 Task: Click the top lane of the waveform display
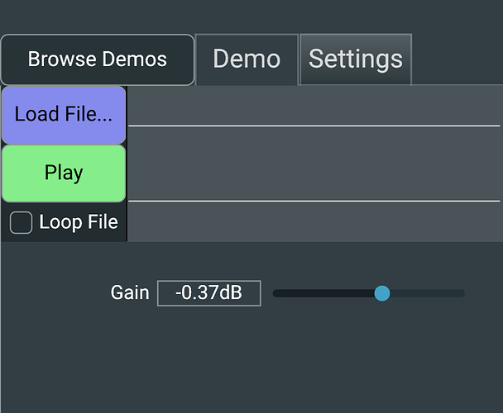click(314, 106)
